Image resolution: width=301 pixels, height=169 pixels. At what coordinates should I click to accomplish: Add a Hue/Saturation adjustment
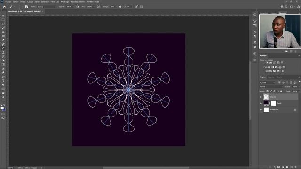pyautogui.click(x=265, y=67)
